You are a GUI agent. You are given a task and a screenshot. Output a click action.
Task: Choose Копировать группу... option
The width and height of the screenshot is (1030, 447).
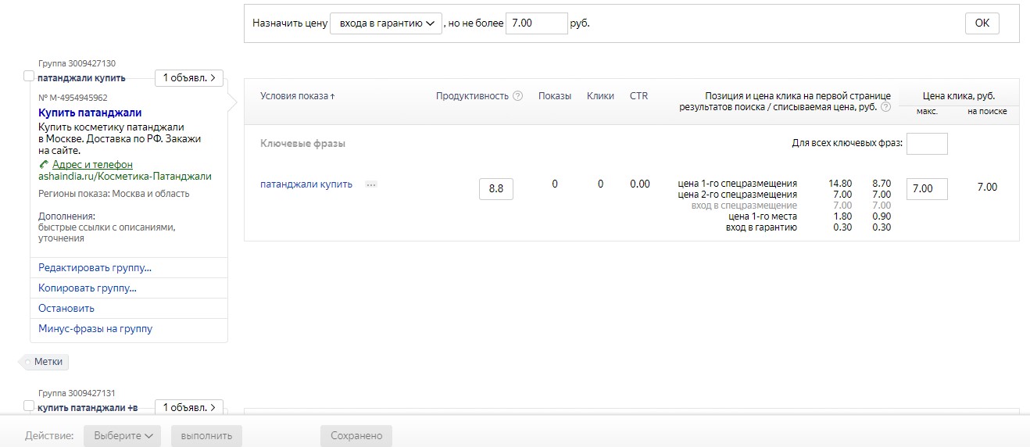pos(88,288)
